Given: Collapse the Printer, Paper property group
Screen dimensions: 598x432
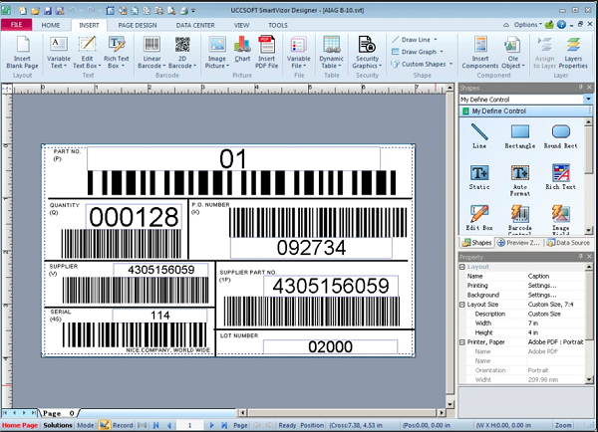Looking at the screenshot, I should click(x=462, y=342).
